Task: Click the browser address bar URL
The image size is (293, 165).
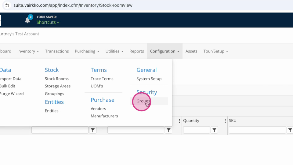Action: click(73, 5)
